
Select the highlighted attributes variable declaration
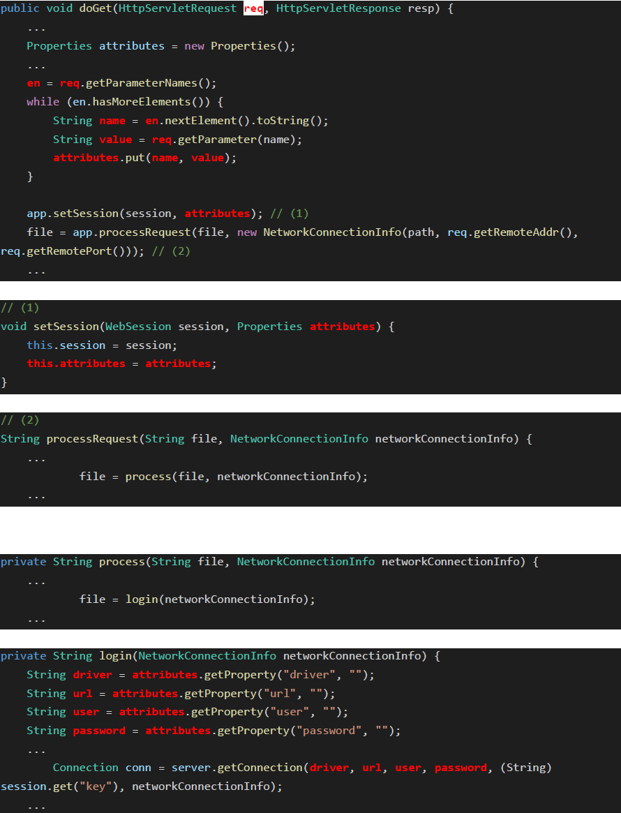131,45
